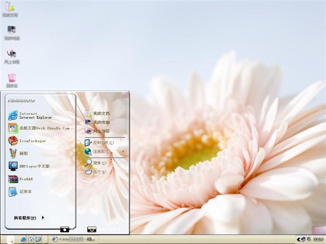Click the Administrator user name in start menu
The height and width of the screenshot is (244, 326).
[x=21, y=101]
